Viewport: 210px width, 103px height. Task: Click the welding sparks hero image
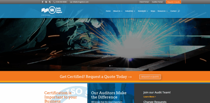click(105, 44)
